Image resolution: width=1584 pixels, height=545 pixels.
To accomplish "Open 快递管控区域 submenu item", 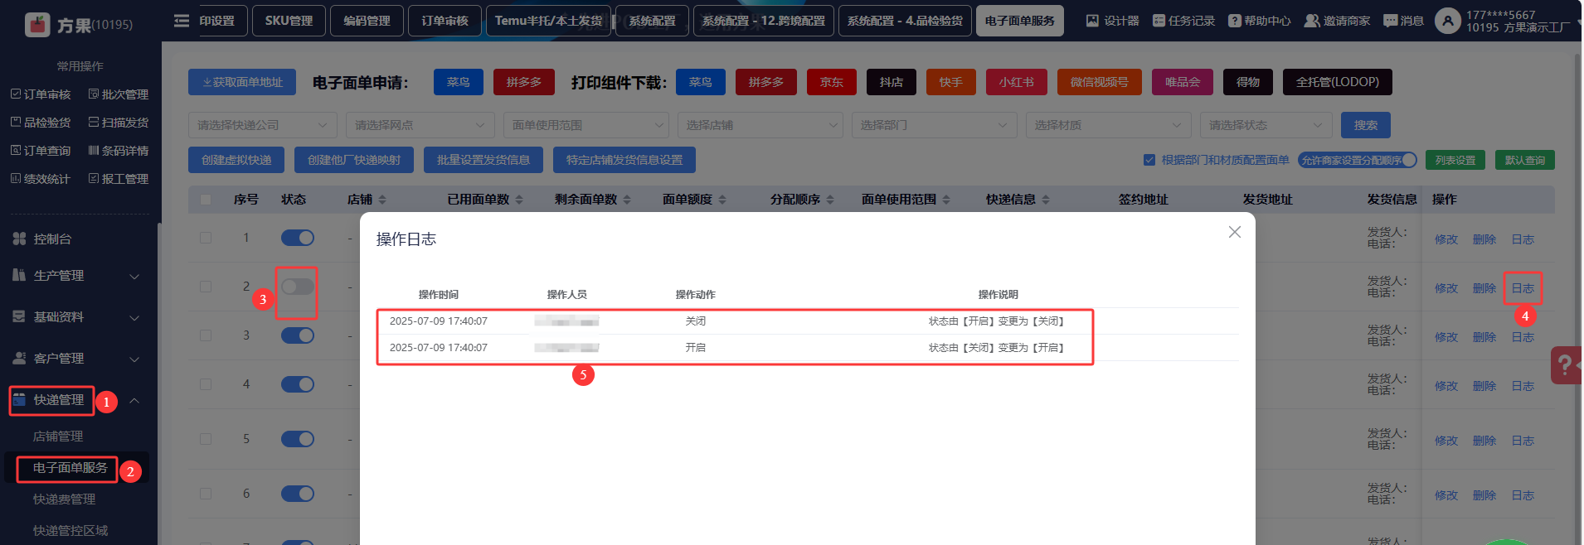I will (70, 531).
